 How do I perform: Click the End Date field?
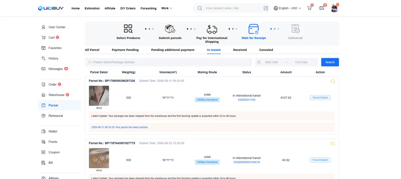[301, 62]
